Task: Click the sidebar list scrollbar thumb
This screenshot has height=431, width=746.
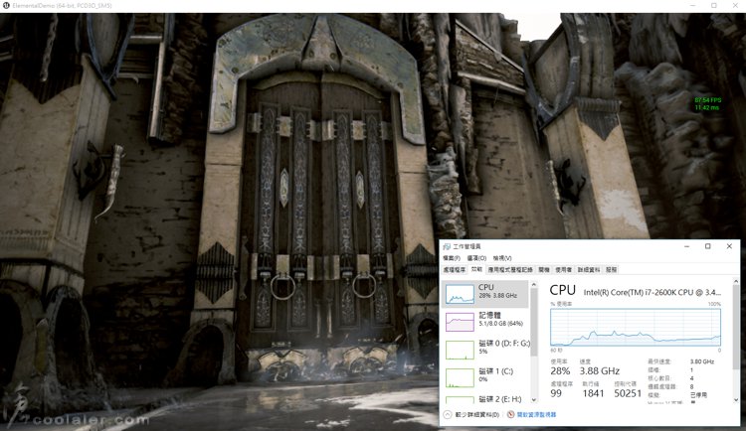Action: point(533,322)
